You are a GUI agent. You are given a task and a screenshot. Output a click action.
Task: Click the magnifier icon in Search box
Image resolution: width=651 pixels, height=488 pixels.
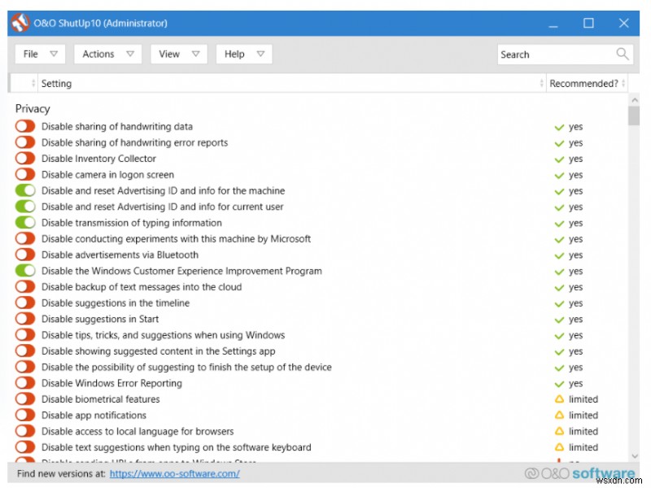click(623, 54)
